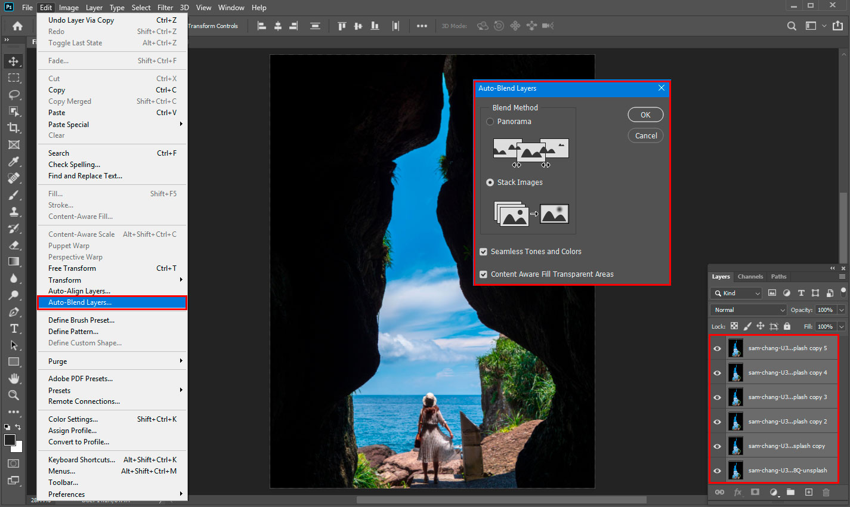Open the Kind filter dropdown in Layers

737,293
